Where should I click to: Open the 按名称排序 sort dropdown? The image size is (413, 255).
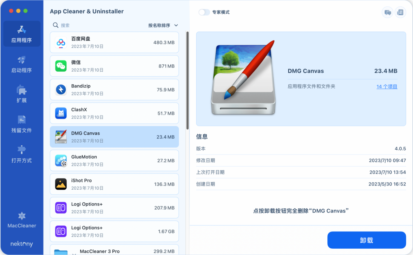pyautogui.click(x=163, y=25)
